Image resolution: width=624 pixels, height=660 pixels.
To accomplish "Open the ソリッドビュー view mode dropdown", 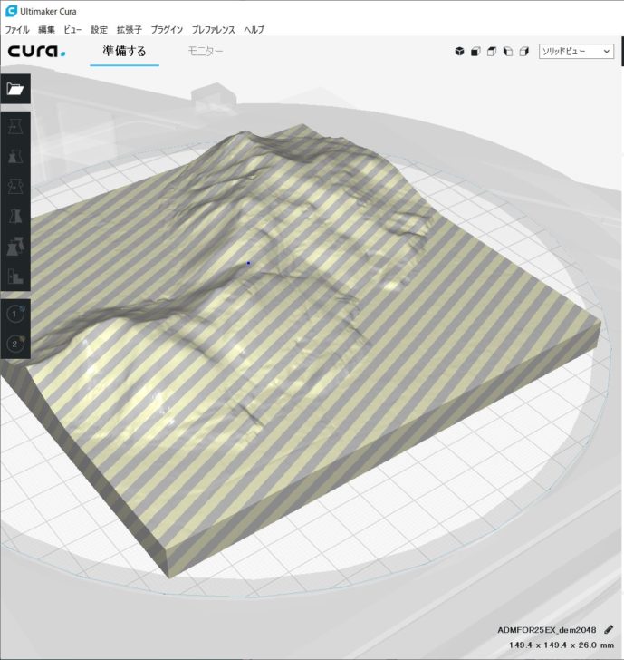I will [576, 52].
